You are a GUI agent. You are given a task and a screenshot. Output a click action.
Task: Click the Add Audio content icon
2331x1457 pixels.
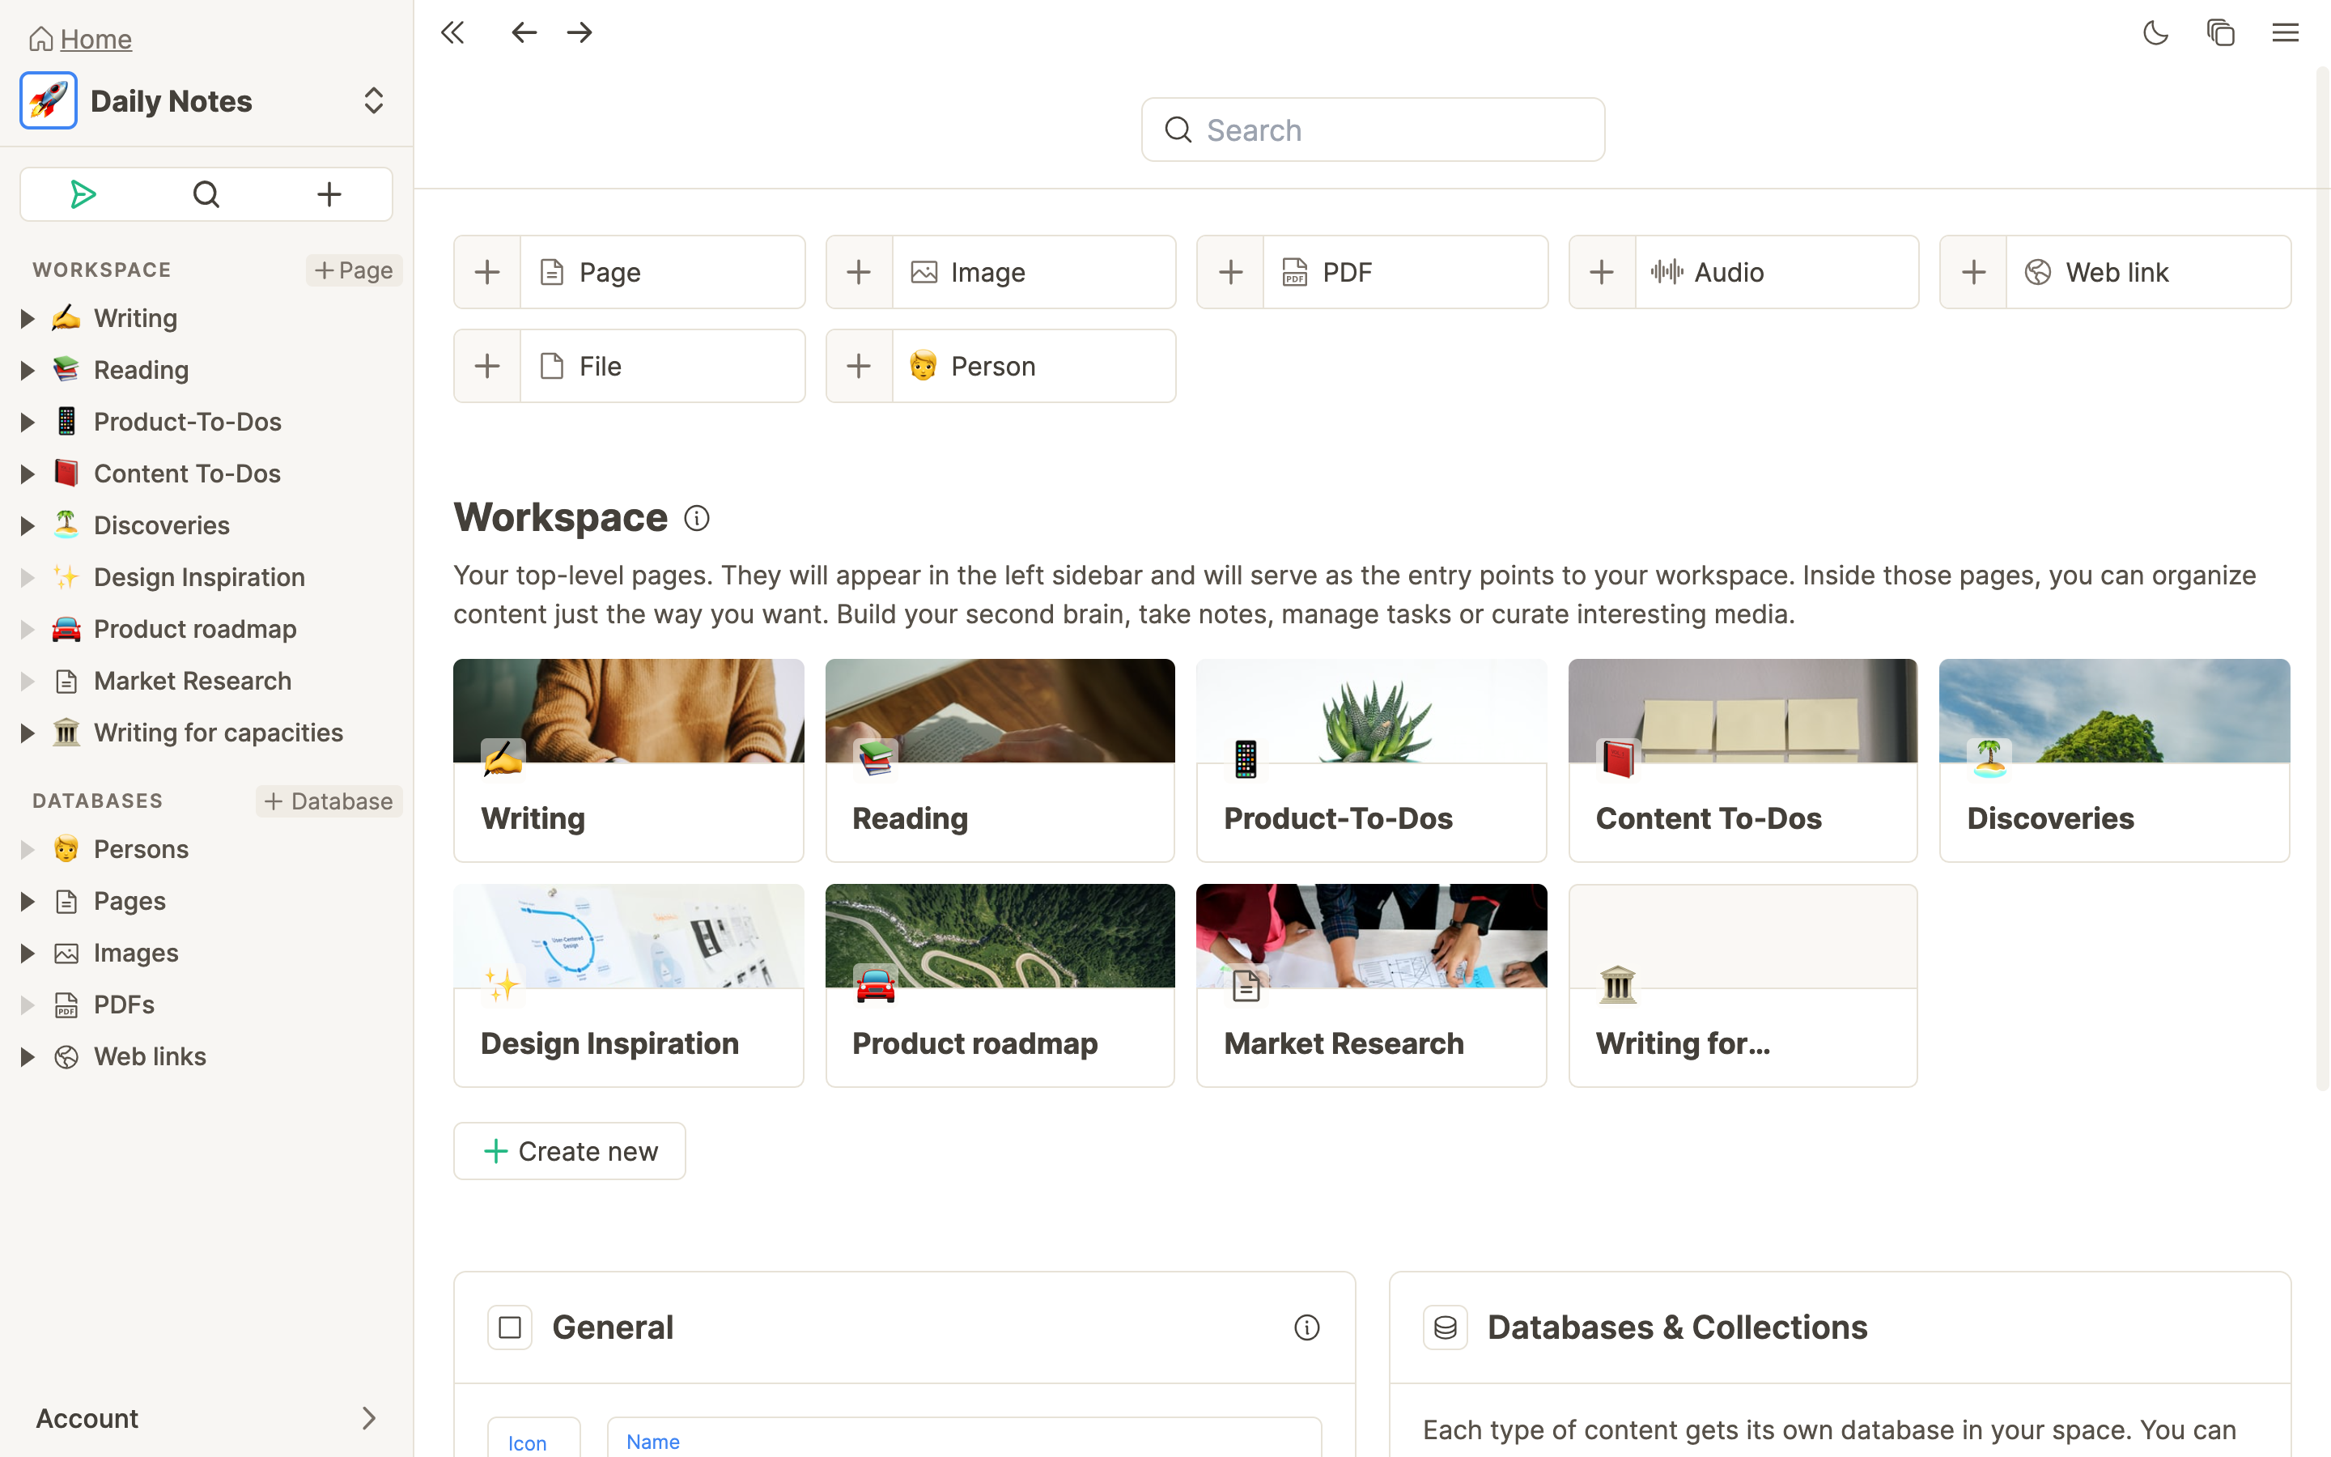1603,272
